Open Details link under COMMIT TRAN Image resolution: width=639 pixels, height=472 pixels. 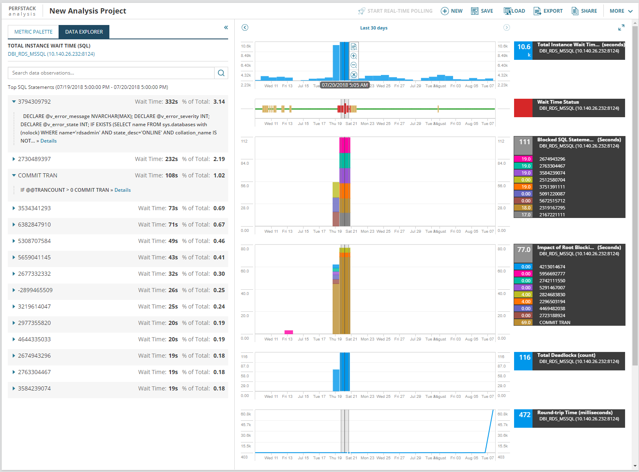pos(122,190)
